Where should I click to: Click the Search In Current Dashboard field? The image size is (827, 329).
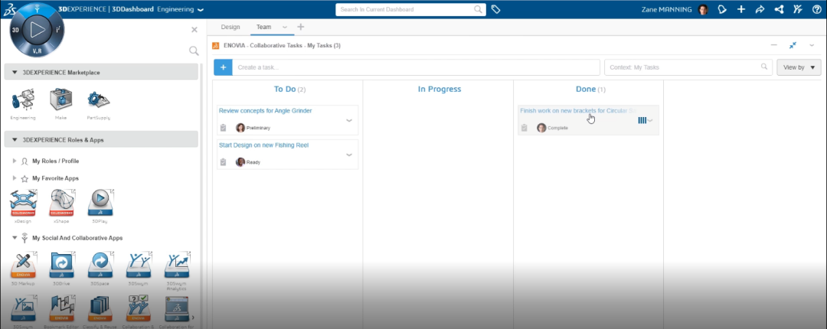[410, 9]
